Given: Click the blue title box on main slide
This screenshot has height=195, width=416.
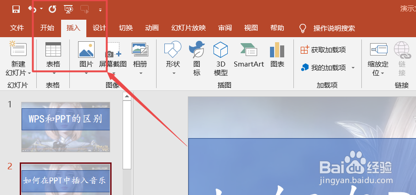Looking at the screenshot, I should (302, 167).
